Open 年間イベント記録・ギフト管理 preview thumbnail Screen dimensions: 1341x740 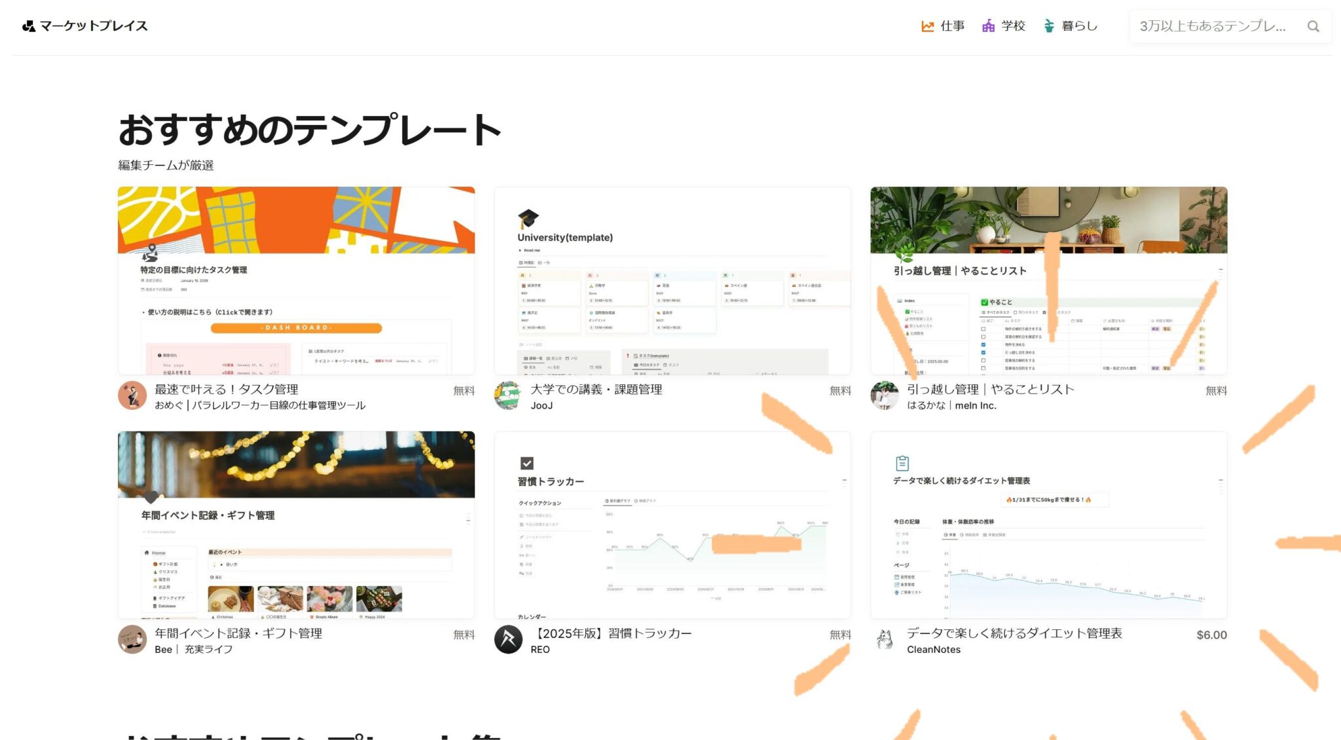[x=296, y=525]
